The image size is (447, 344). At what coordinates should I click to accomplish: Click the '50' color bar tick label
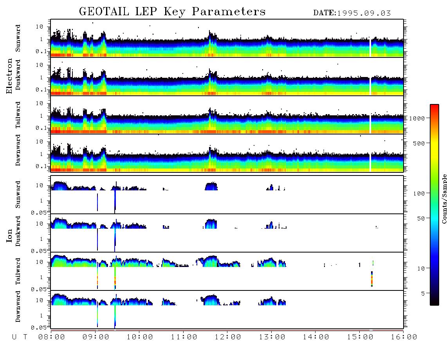(421, 219)
